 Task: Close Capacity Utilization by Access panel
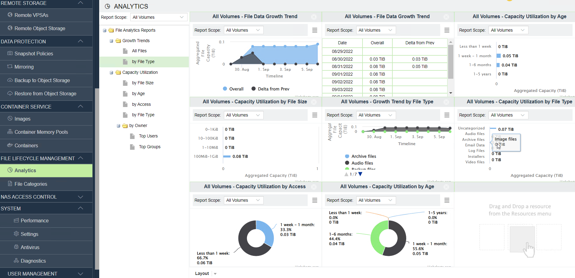[x=314, y=187]
